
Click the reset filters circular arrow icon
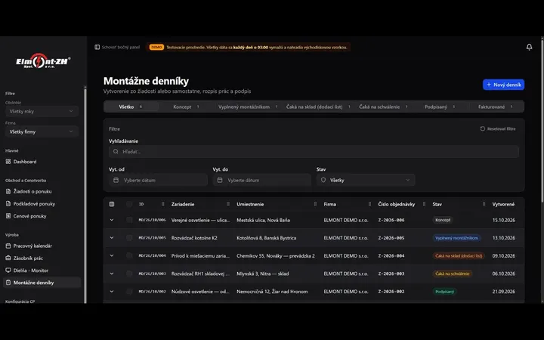[483, 128]
